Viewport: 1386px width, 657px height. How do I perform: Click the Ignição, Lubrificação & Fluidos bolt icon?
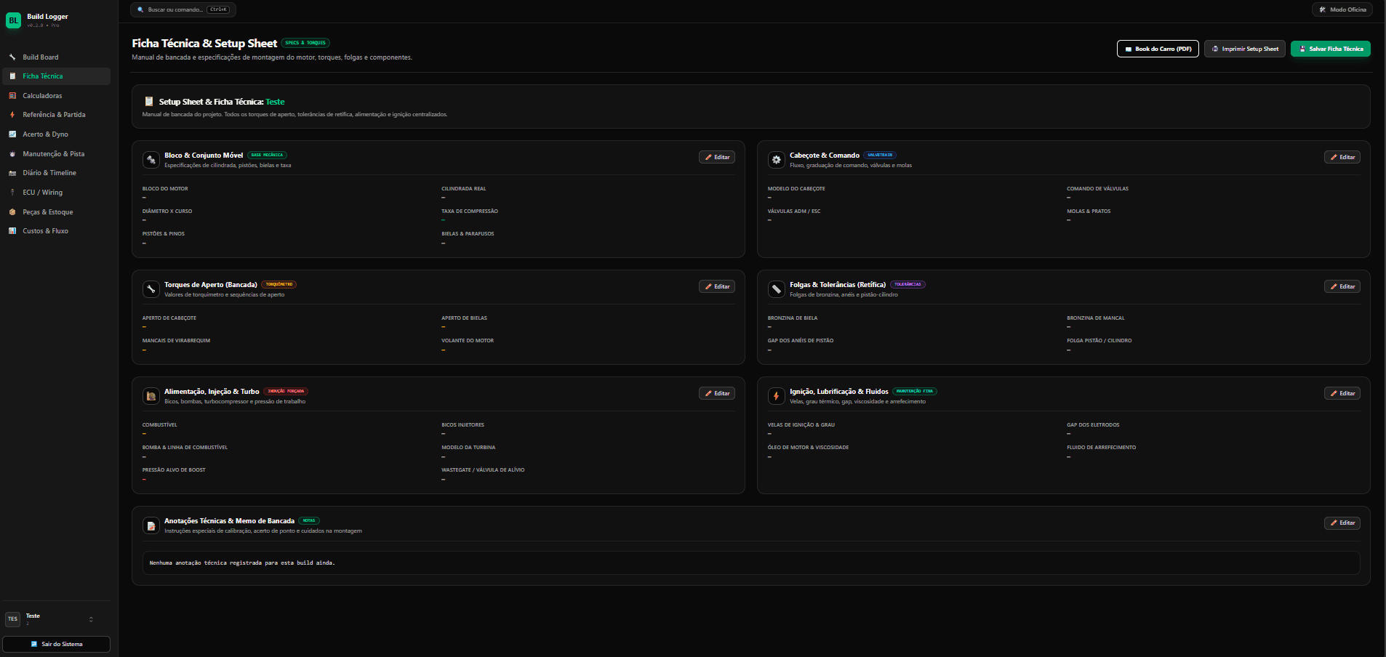(x=777, y=396)
